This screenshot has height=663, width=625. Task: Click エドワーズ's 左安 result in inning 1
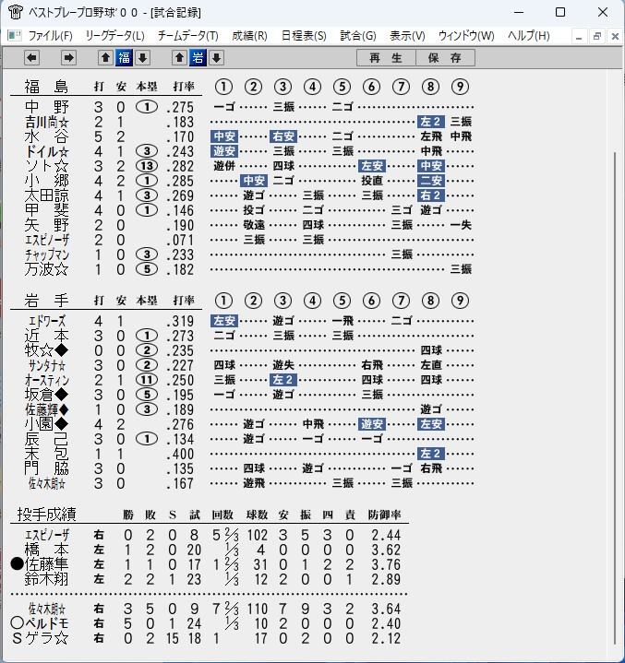coord(224,321)
